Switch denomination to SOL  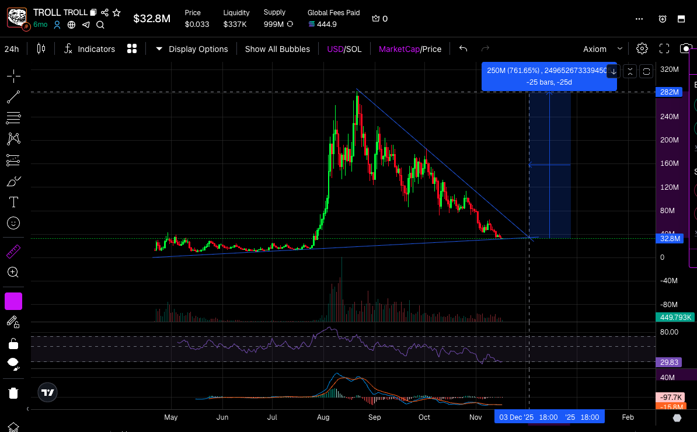(x=354, y=49)
